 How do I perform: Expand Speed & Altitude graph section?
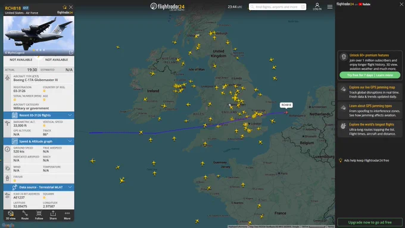39,141
